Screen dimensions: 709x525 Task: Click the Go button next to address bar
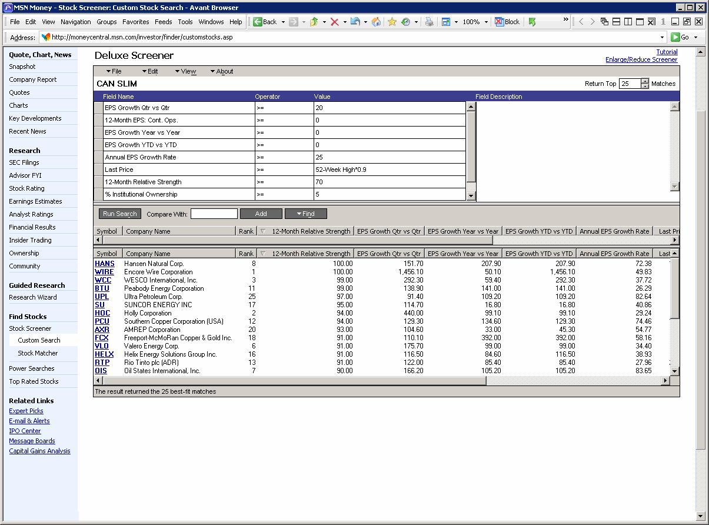pyautogui.click(x=680, y=37)
